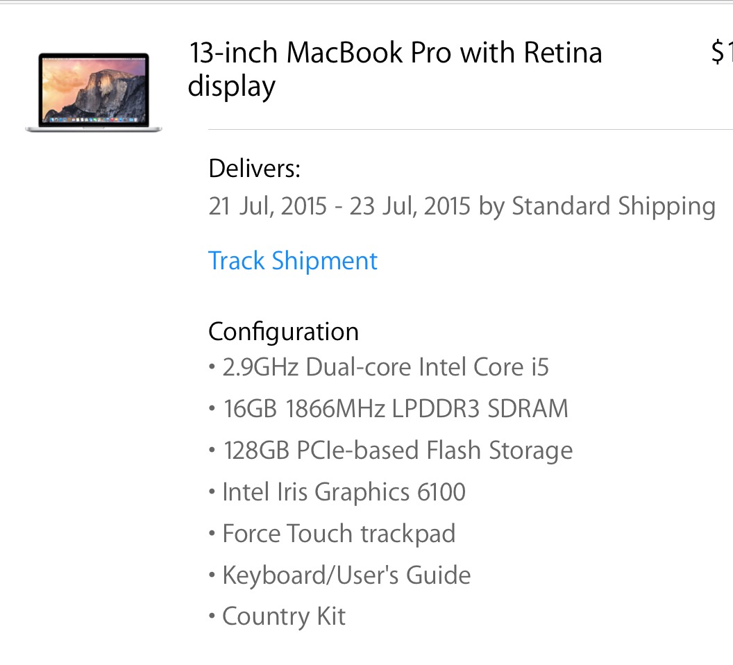Select the 21 Jul, 2015 delivery start date
733x665 pixels.
click(267, 206)
